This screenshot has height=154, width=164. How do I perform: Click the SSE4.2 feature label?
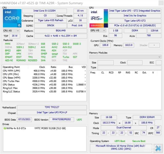tap(32, 47)
